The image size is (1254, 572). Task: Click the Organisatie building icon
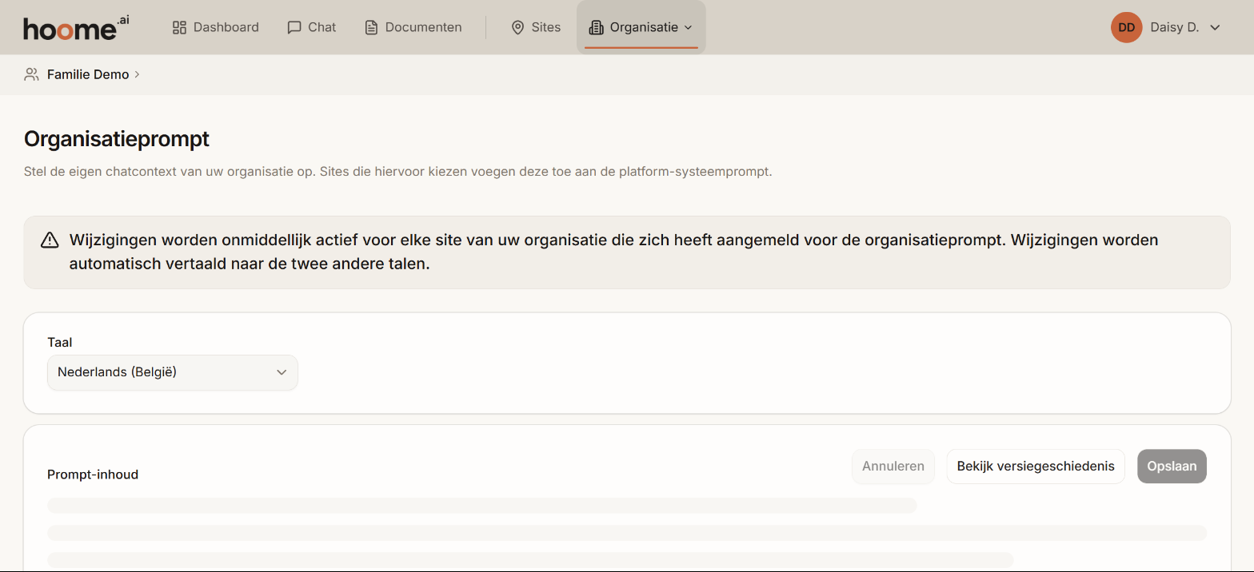pos(596,27)
